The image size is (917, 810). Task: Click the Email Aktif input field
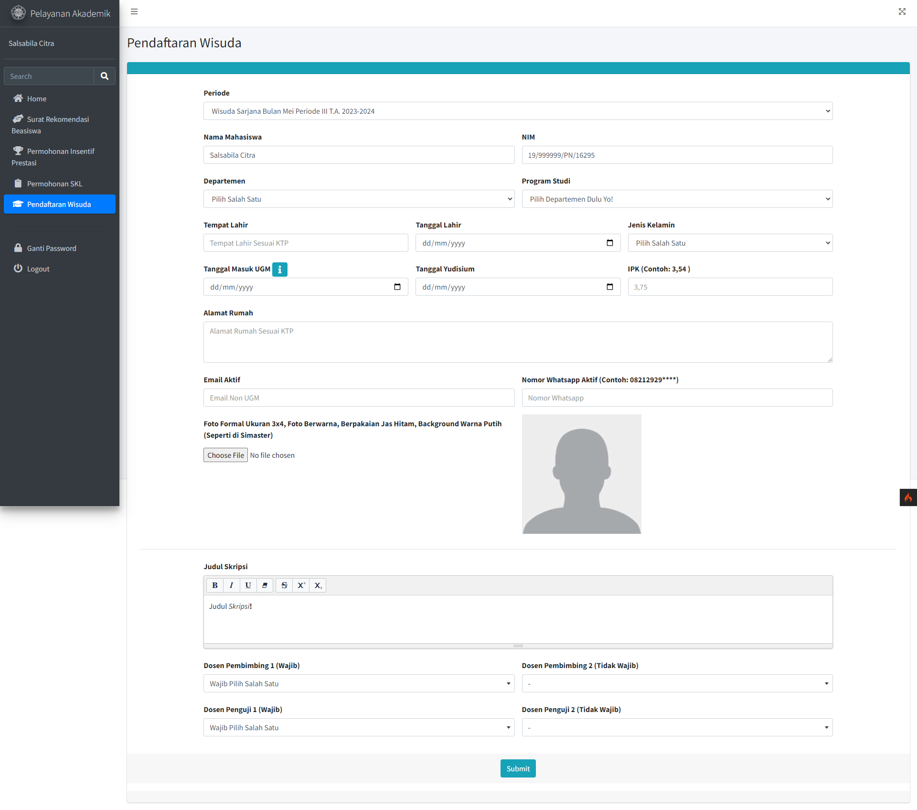pyautogui.click(x=359, y=398)
